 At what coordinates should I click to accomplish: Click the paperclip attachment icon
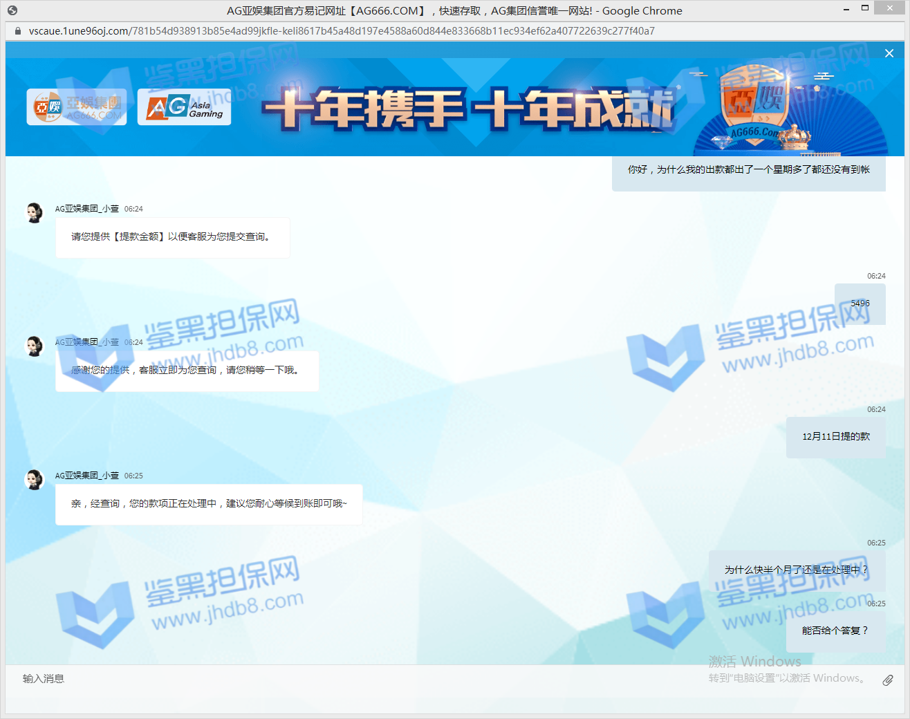point(888,680)
